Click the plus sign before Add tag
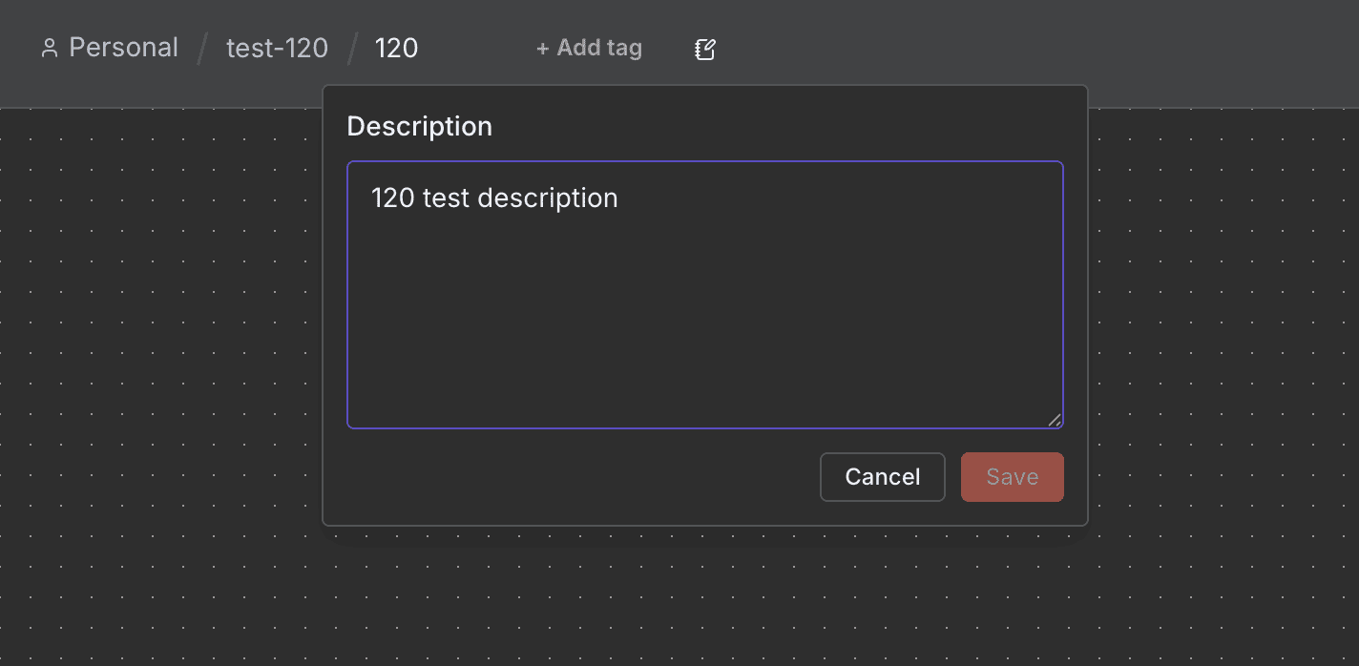 click(x=542, y=48)
